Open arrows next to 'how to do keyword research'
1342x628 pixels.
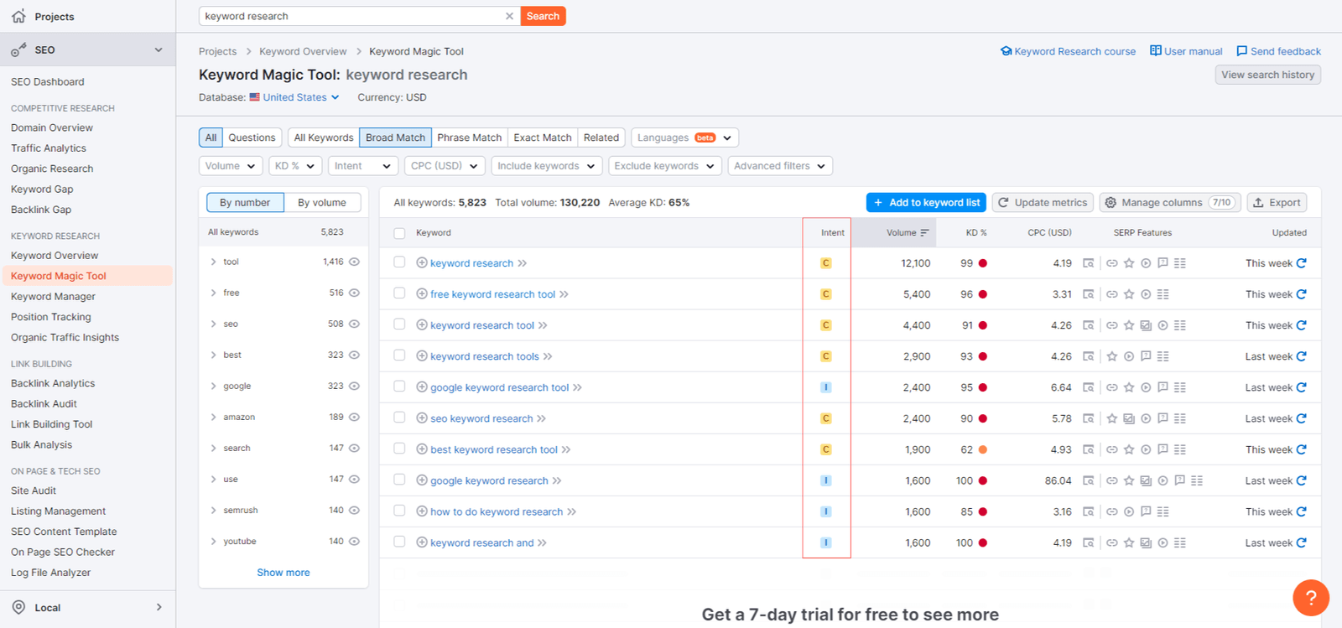(x=571, y=511)
